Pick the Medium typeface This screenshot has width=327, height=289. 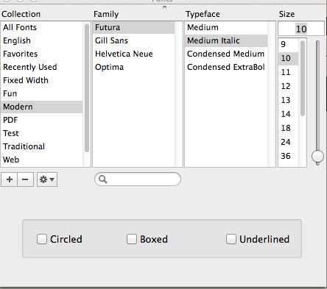pyautogui.click(x=226, y=27)
